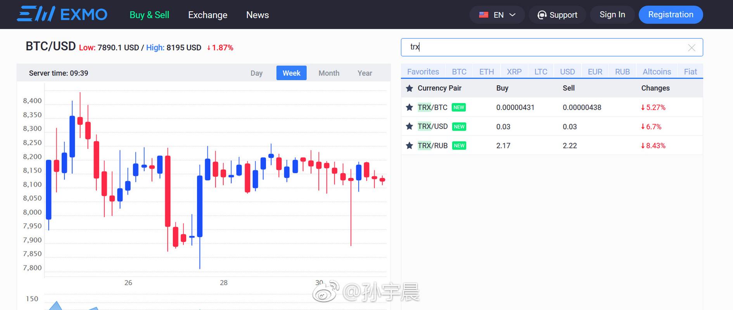
Task: Click the 6.7% change value
Action: pos(651,126)
